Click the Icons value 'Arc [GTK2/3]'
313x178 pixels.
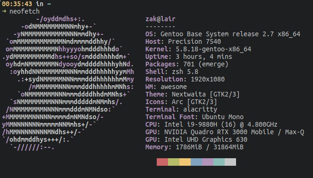tap(195, 102)
